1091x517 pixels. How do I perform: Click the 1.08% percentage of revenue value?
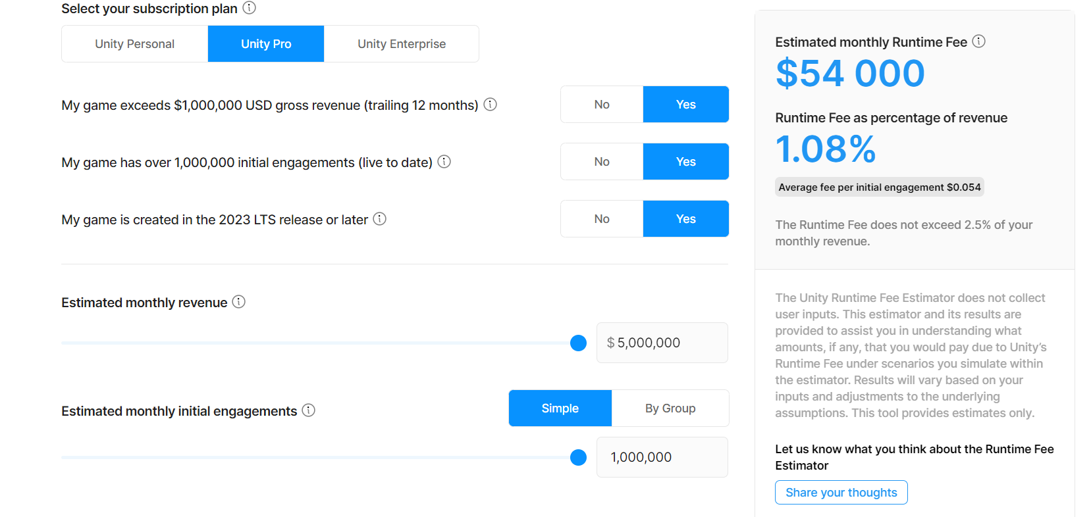pos(826,149)
